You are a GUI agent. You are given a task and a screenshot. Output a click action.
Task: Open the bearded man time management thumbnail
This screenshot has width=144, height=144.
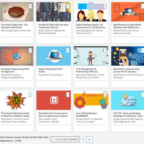91,56
